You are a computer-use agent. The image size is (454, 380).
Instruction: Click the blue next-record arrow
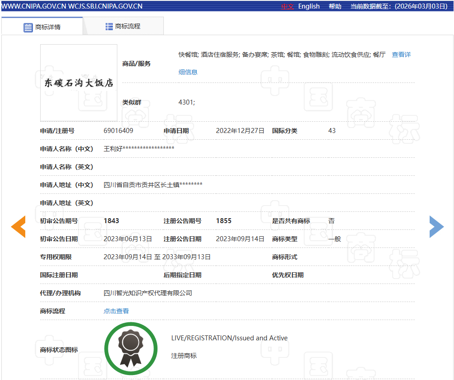436,227
